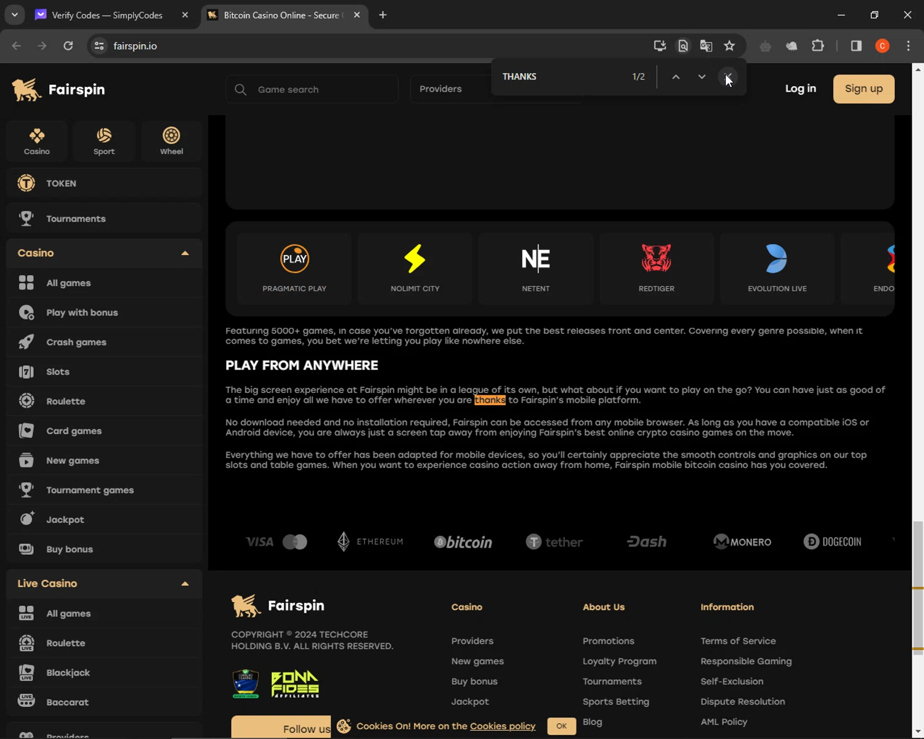The width and height of the screenshot is (924, 739).
Task: Close the Verify Codes SimplyCodes tab
Action: coord(185,15)
